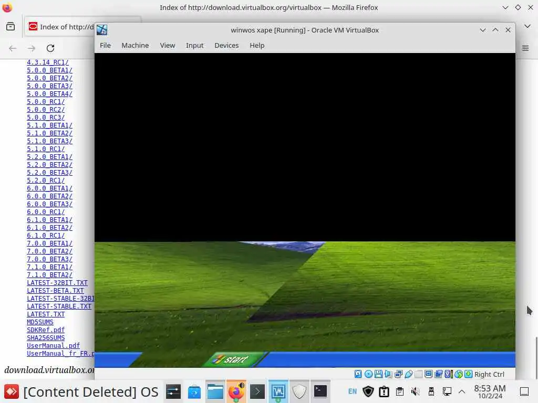Viewport: 538px width, 403px height.
Task: Click the display monitor icon in VirtualBox status bar
Action: [x=428, y=374]
